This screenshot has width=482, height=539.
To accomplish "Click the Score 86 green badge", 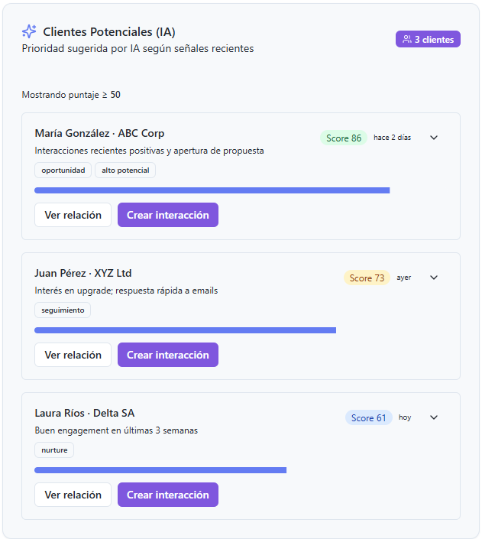I will (x=344, y=138).
